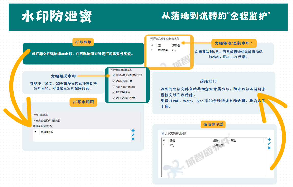Viewport: 293px width, 187px height.
Task: Toggle the 开启文档落地水印 checkbox
Action: point(163,133)
